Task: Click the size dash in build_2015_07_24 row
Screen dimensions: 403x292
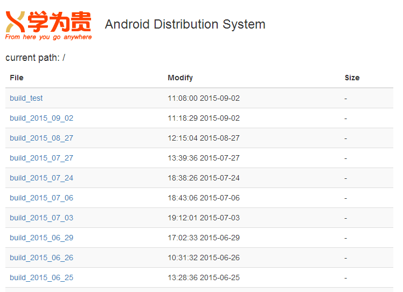Action: coord(346,178)
